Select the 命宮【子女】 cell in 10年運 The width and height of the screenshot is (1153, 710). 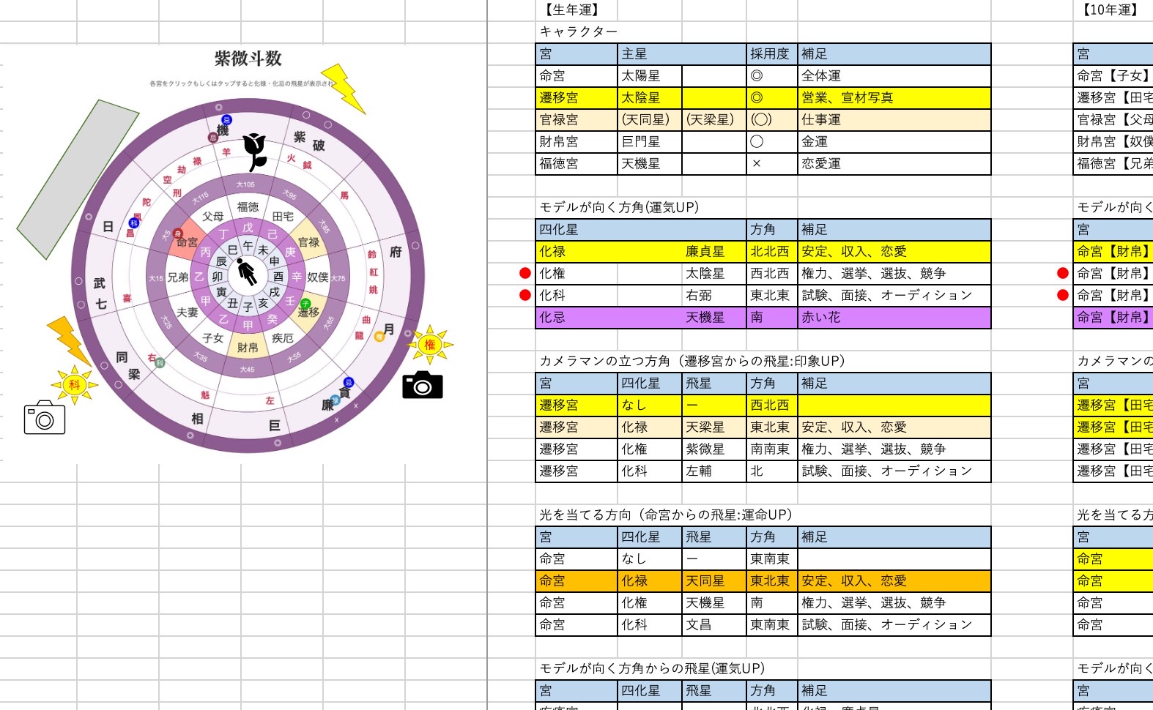[x=1113, y=76]
